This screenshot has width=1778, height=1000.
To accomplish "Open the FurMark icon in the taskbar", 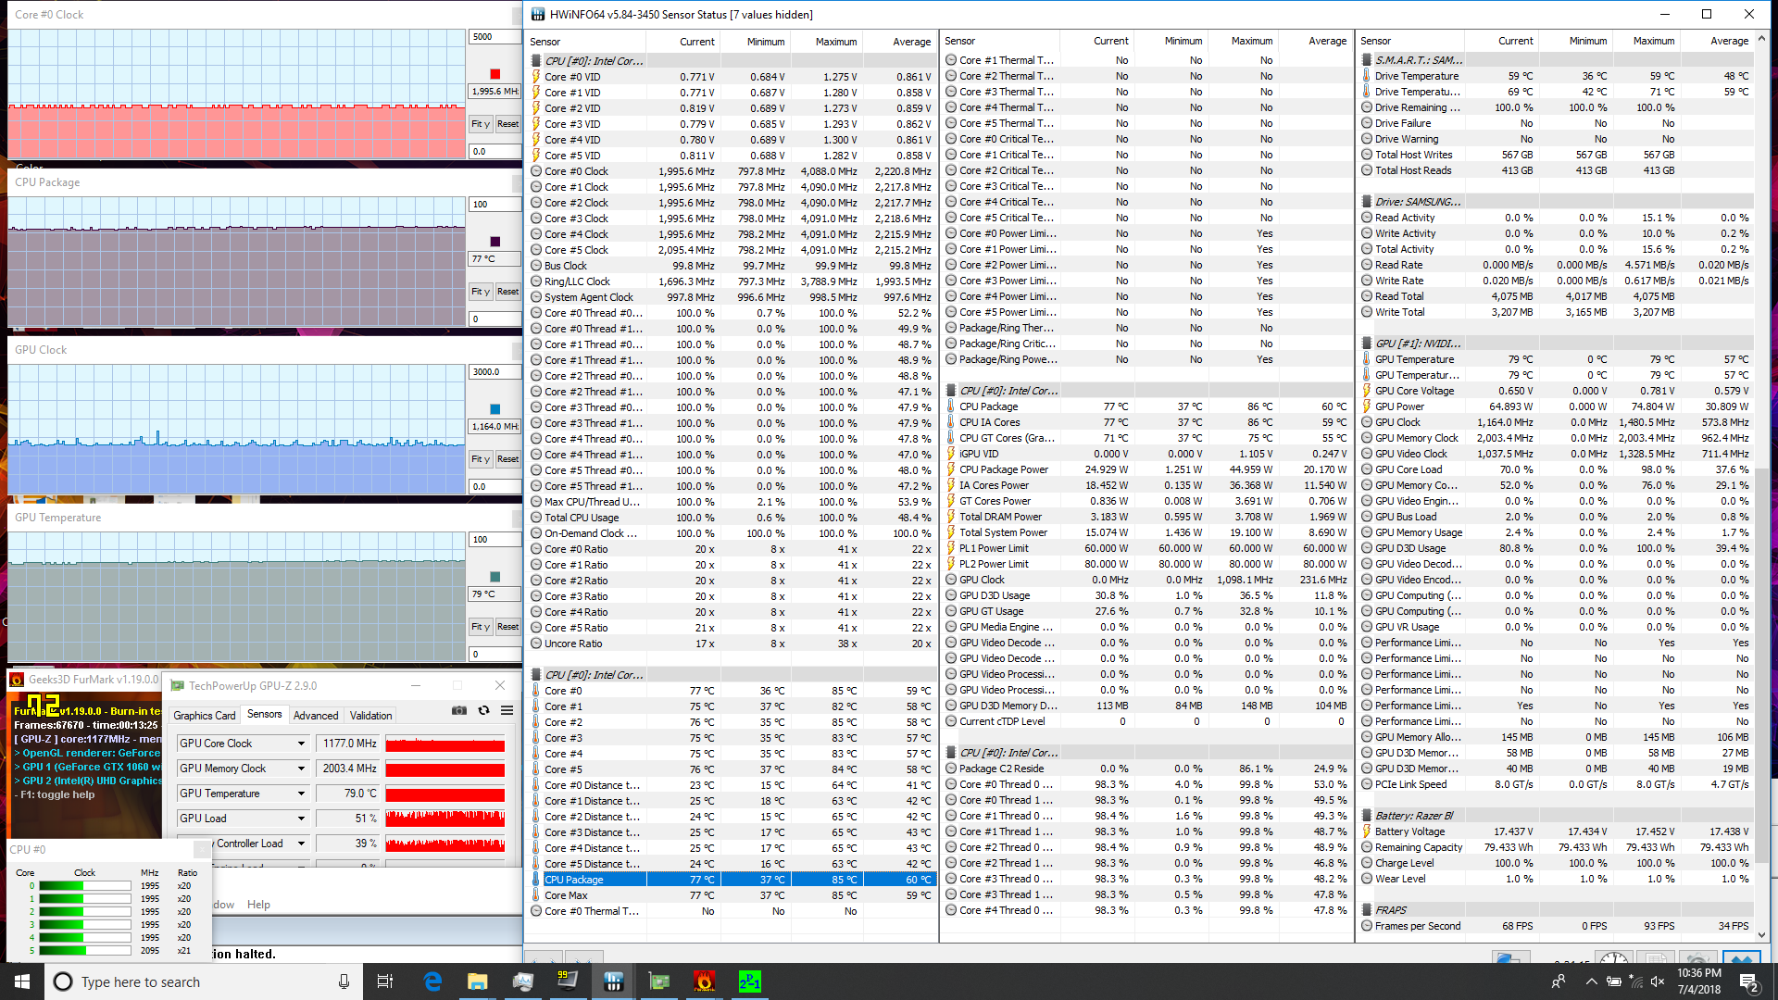I will click(x=704, y=981).
